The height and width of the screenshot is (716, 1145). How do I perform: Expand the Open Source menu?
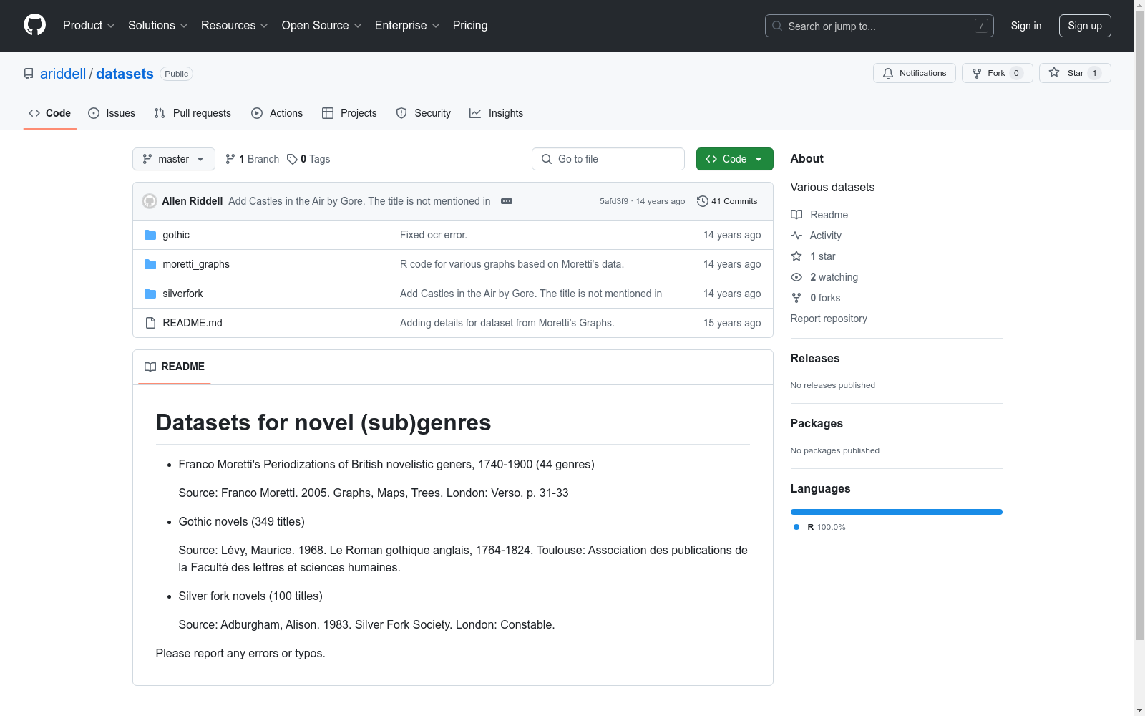[322, 25]
